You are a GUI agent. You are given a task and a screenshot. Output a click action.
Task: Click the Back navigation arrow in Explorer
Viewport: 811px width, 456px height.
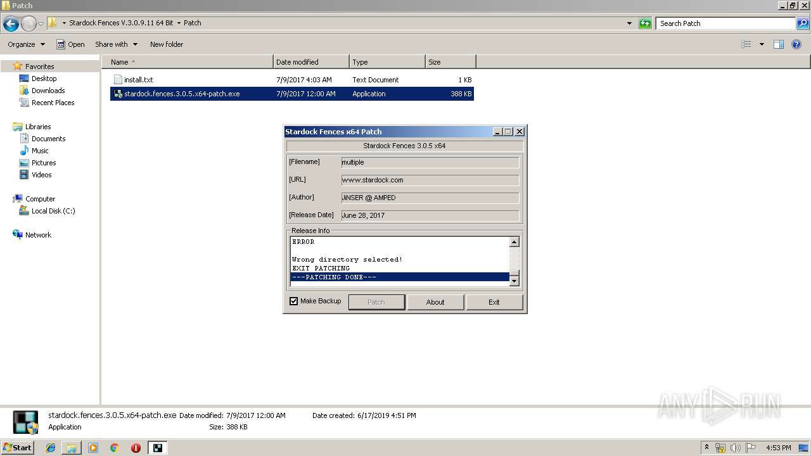tap(11, 24)
